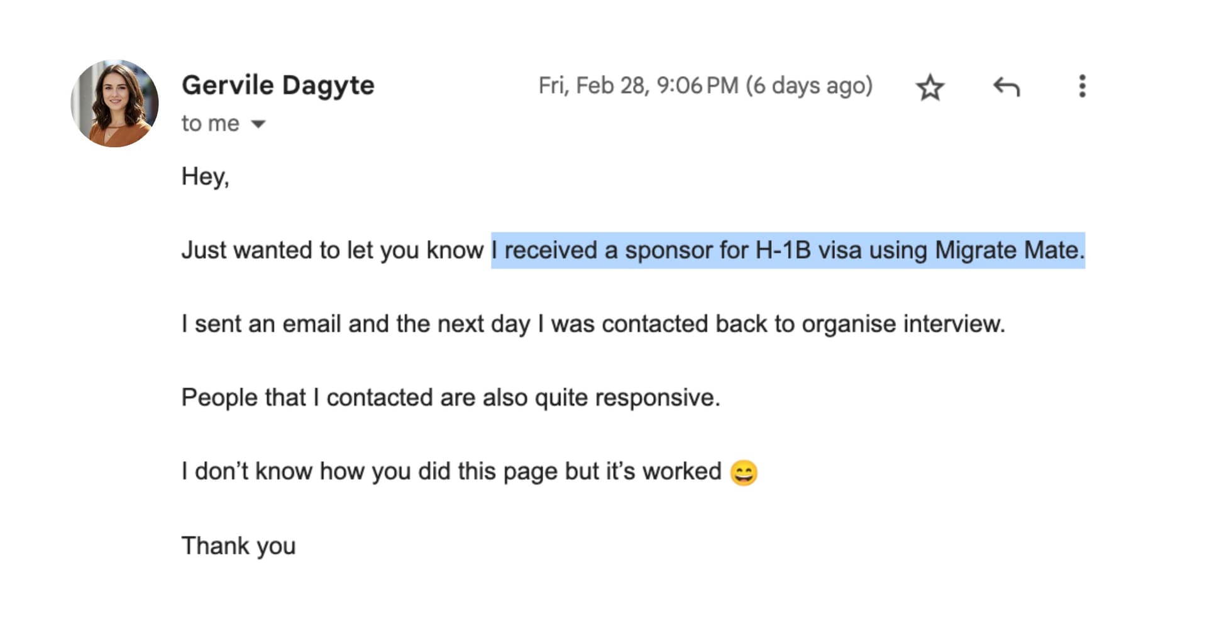Click Gervile Dagyte's profile photo

point(114,104)
